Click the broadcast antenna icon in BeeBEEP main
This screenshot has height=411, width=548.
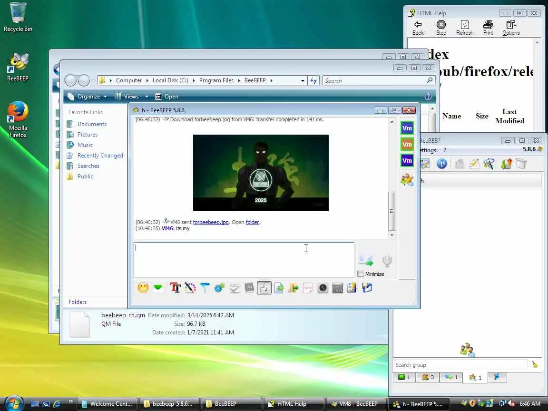(442, 163)
